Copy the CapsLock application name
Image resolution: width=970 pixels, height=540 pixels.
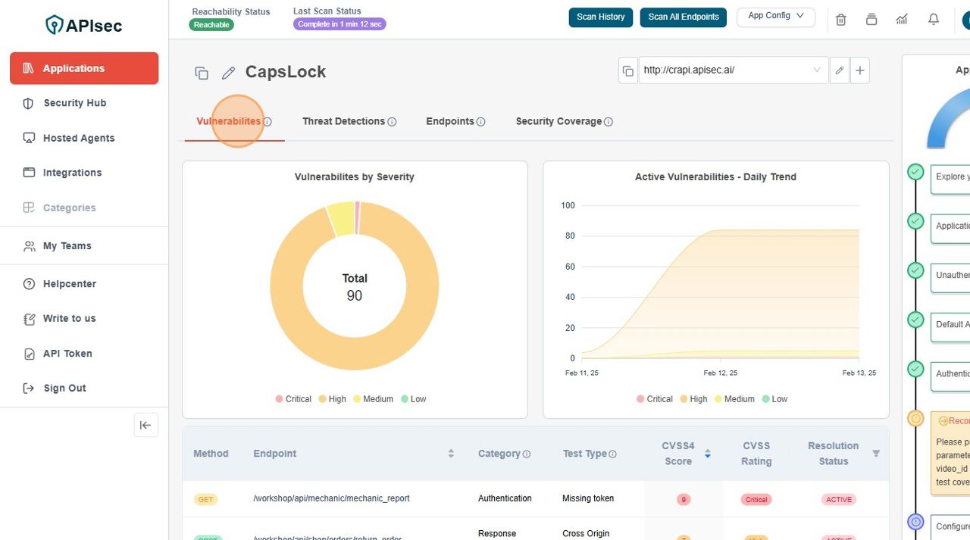click(x=202, y=73)
